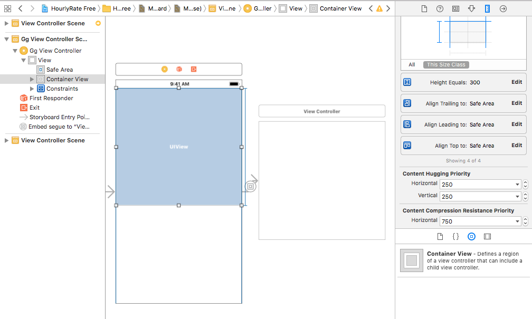This screenshot has height=319, width=532.
Task: Collapse Gg View Controller Scene
Action: pyautogui.click(x=6, y=40)
